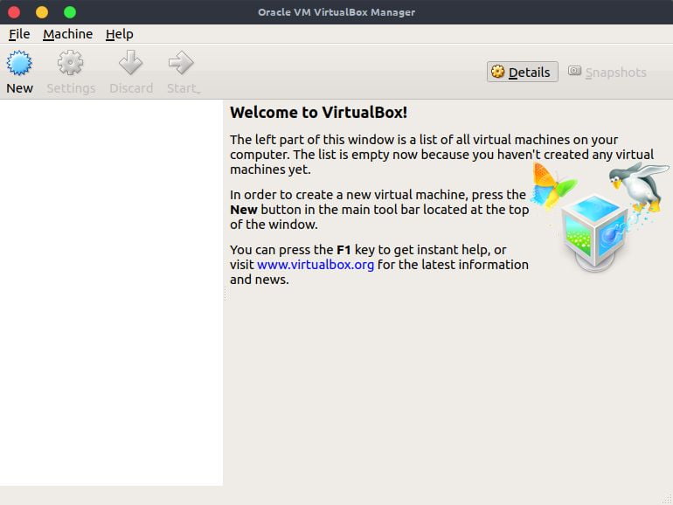Viewport: 673px width, 505px height.
Task: Click the Settings gear toolbar icon
Action: (71, 63)
